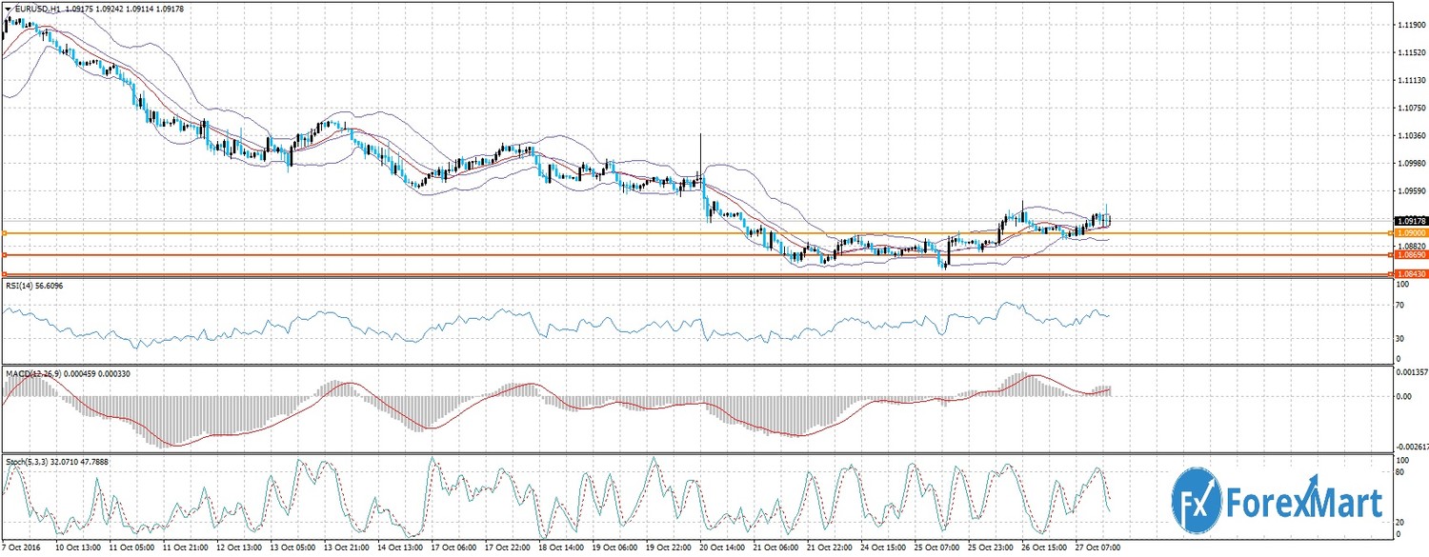Screen dimensions: 1429x557
Task: Grab left anchor of the 1.08690 line
Action: [x=5, y=255]
